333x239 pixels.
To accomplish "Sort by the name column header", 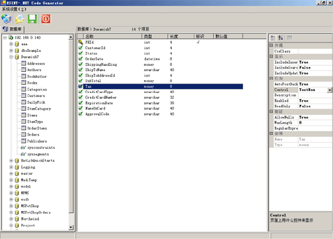I will [113, 37].
